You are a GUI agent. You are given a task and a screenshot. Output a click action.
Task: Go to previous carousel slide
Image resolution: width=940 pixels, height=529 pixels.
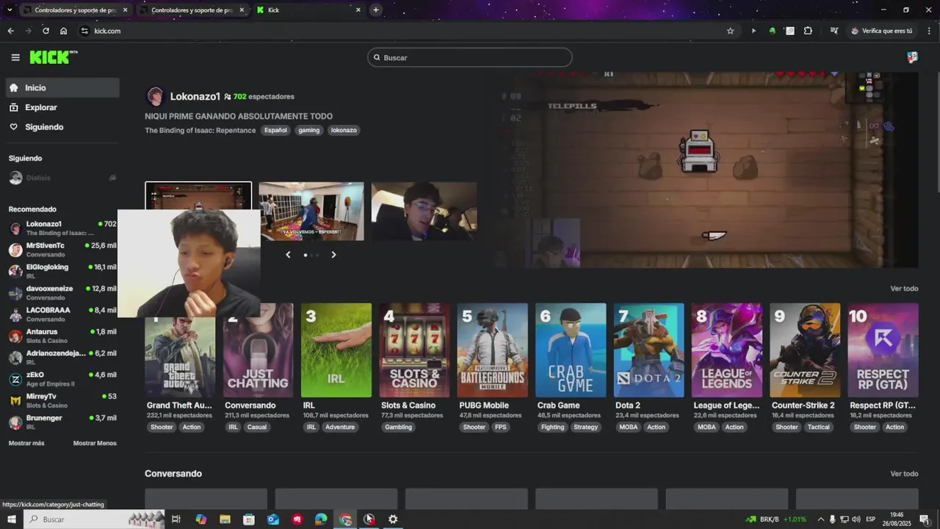pyautogui.click(x=288, y=254)
